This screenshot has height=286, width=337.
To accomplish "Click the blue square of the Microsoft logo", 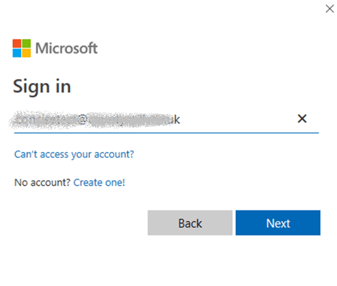I will click(x=17, y=53).
